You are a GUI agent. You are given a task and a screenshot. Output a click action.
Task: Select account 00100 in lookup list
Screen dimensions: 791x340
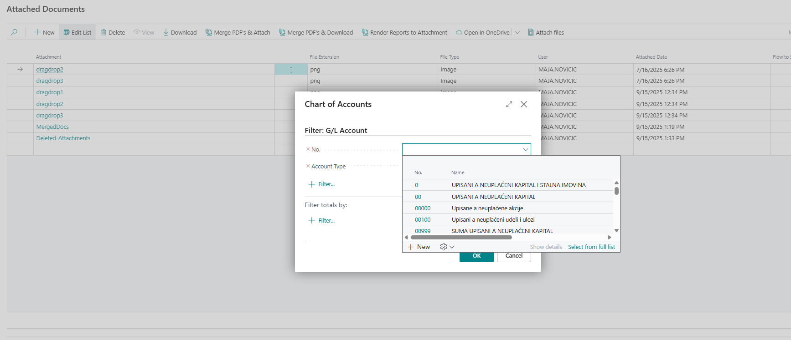(x=423, y=220)
